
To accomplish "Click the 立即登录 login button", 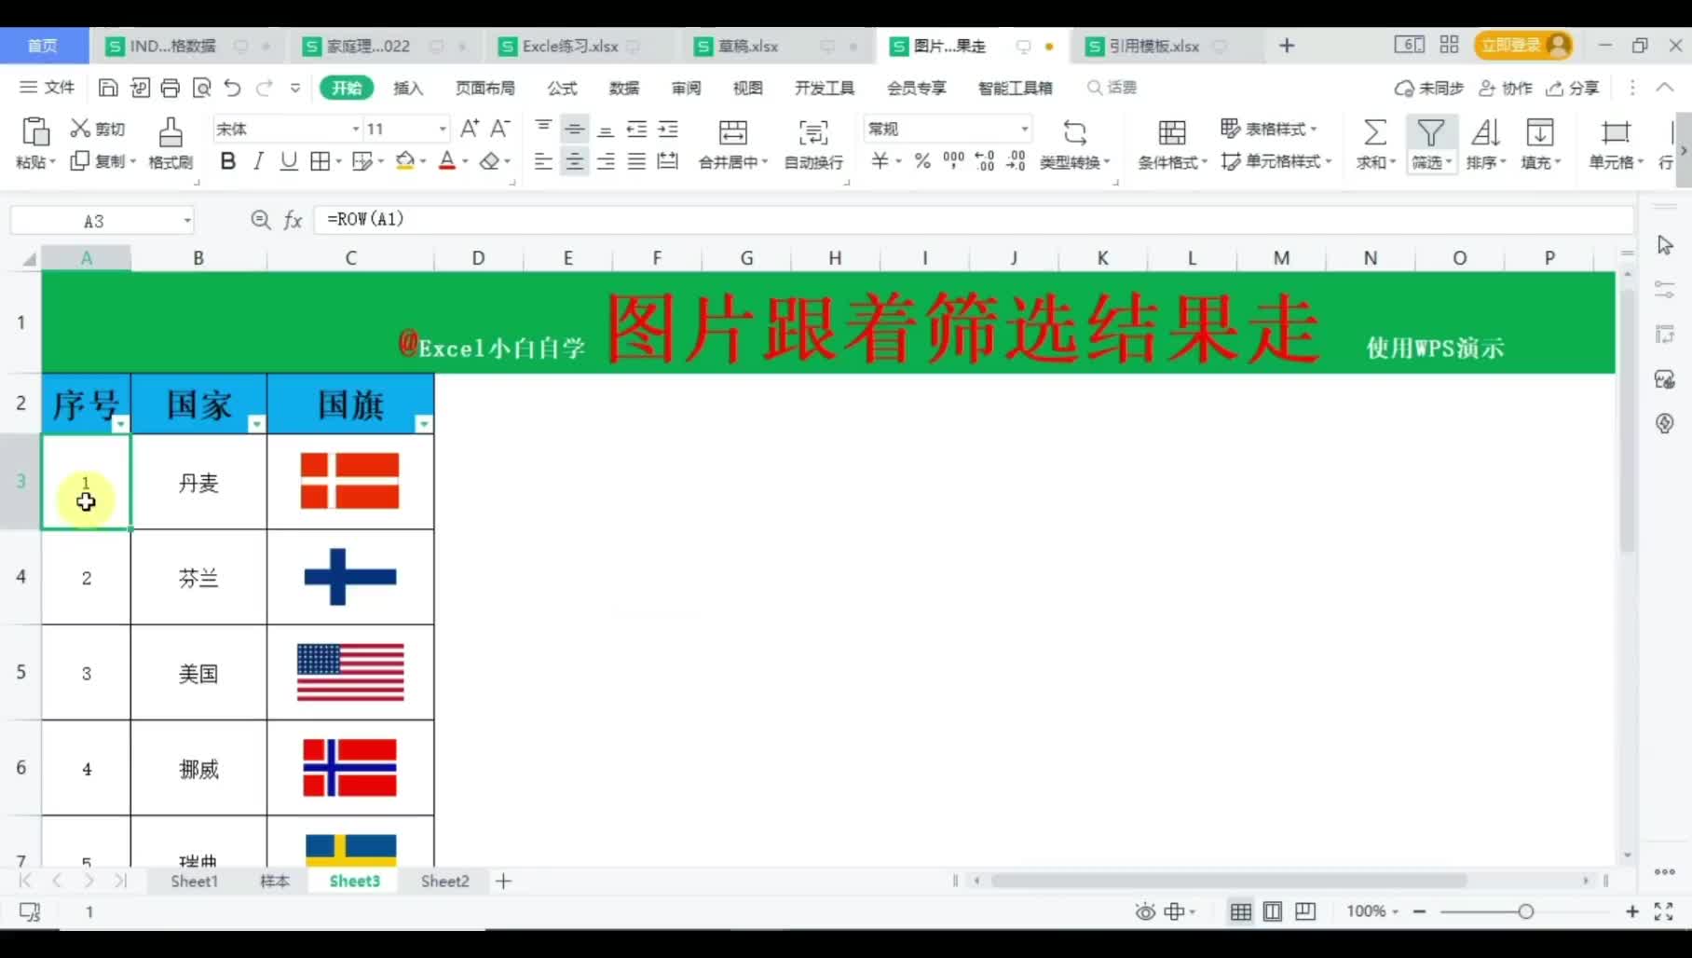I will (1524, 45).
